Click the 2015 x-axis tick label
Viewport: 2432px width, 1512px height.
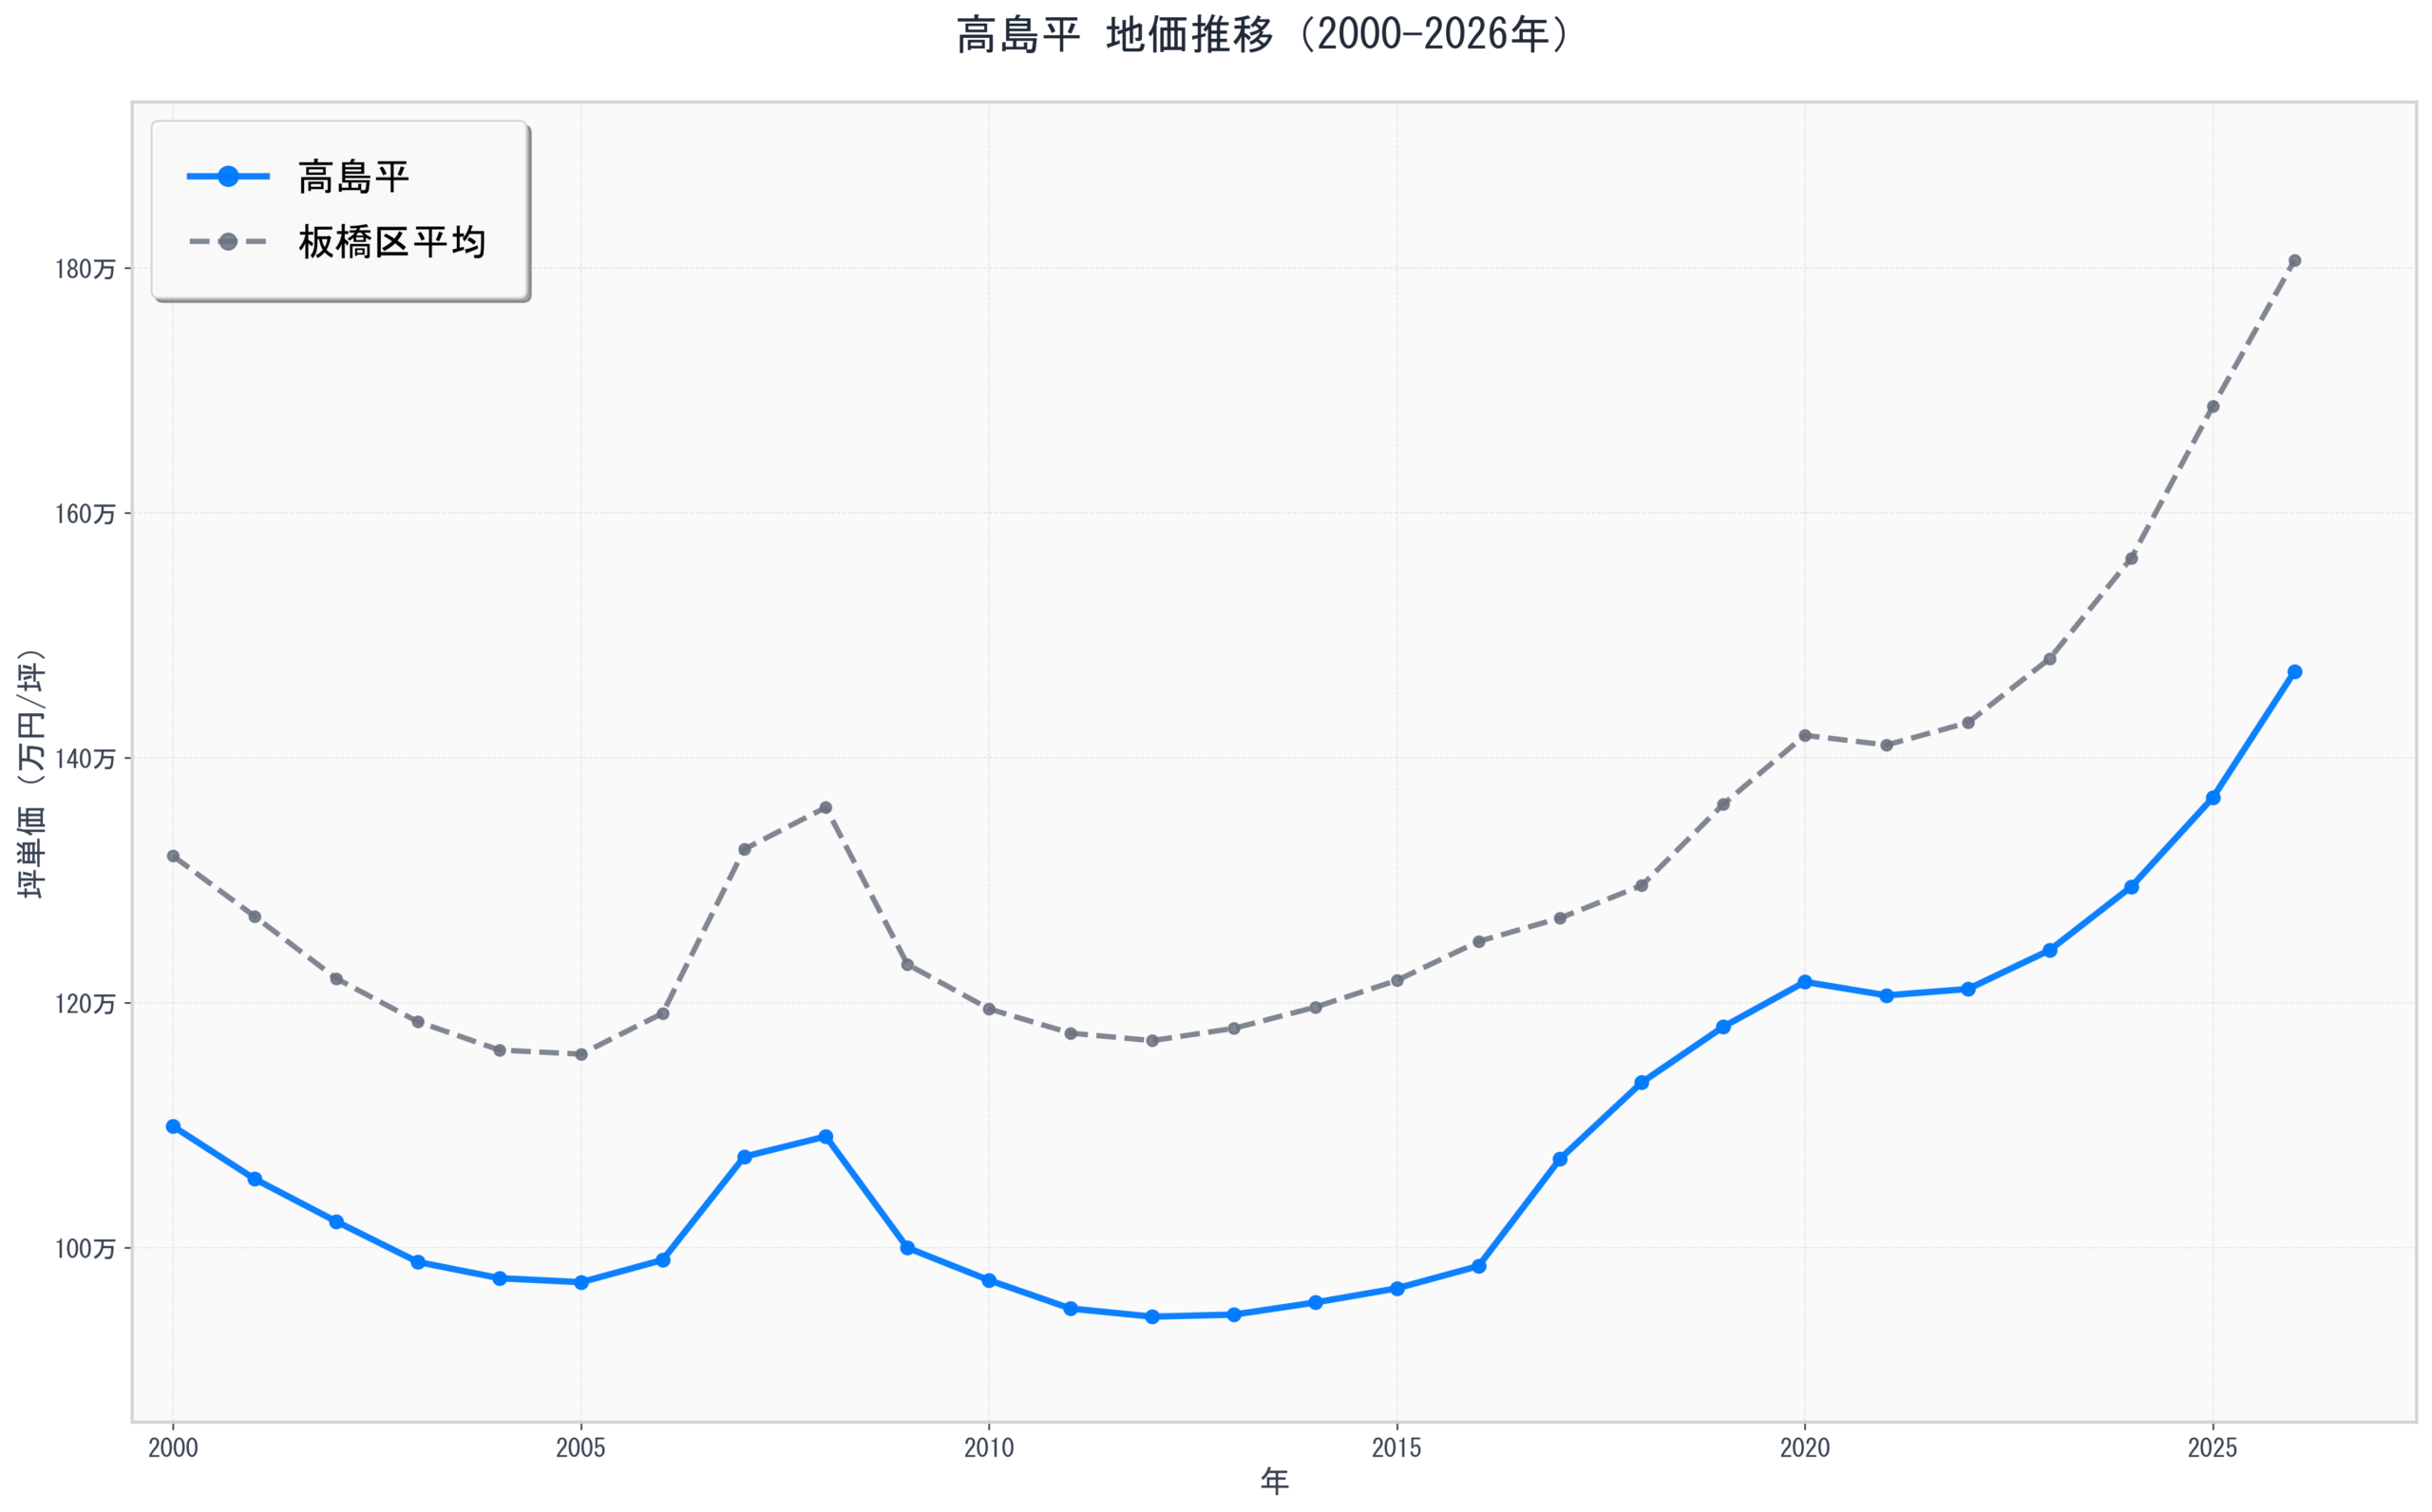(x=1397, y=1449)
